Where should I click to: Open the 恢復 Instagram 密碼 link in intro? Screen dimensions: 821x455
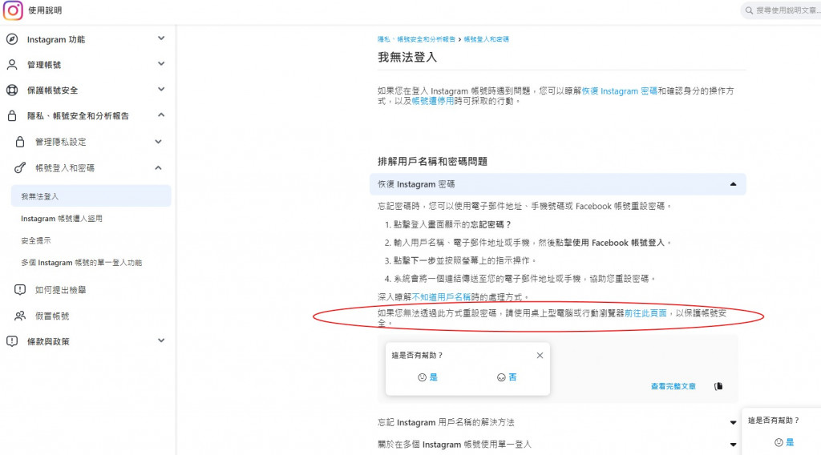(x=620, y=91)
